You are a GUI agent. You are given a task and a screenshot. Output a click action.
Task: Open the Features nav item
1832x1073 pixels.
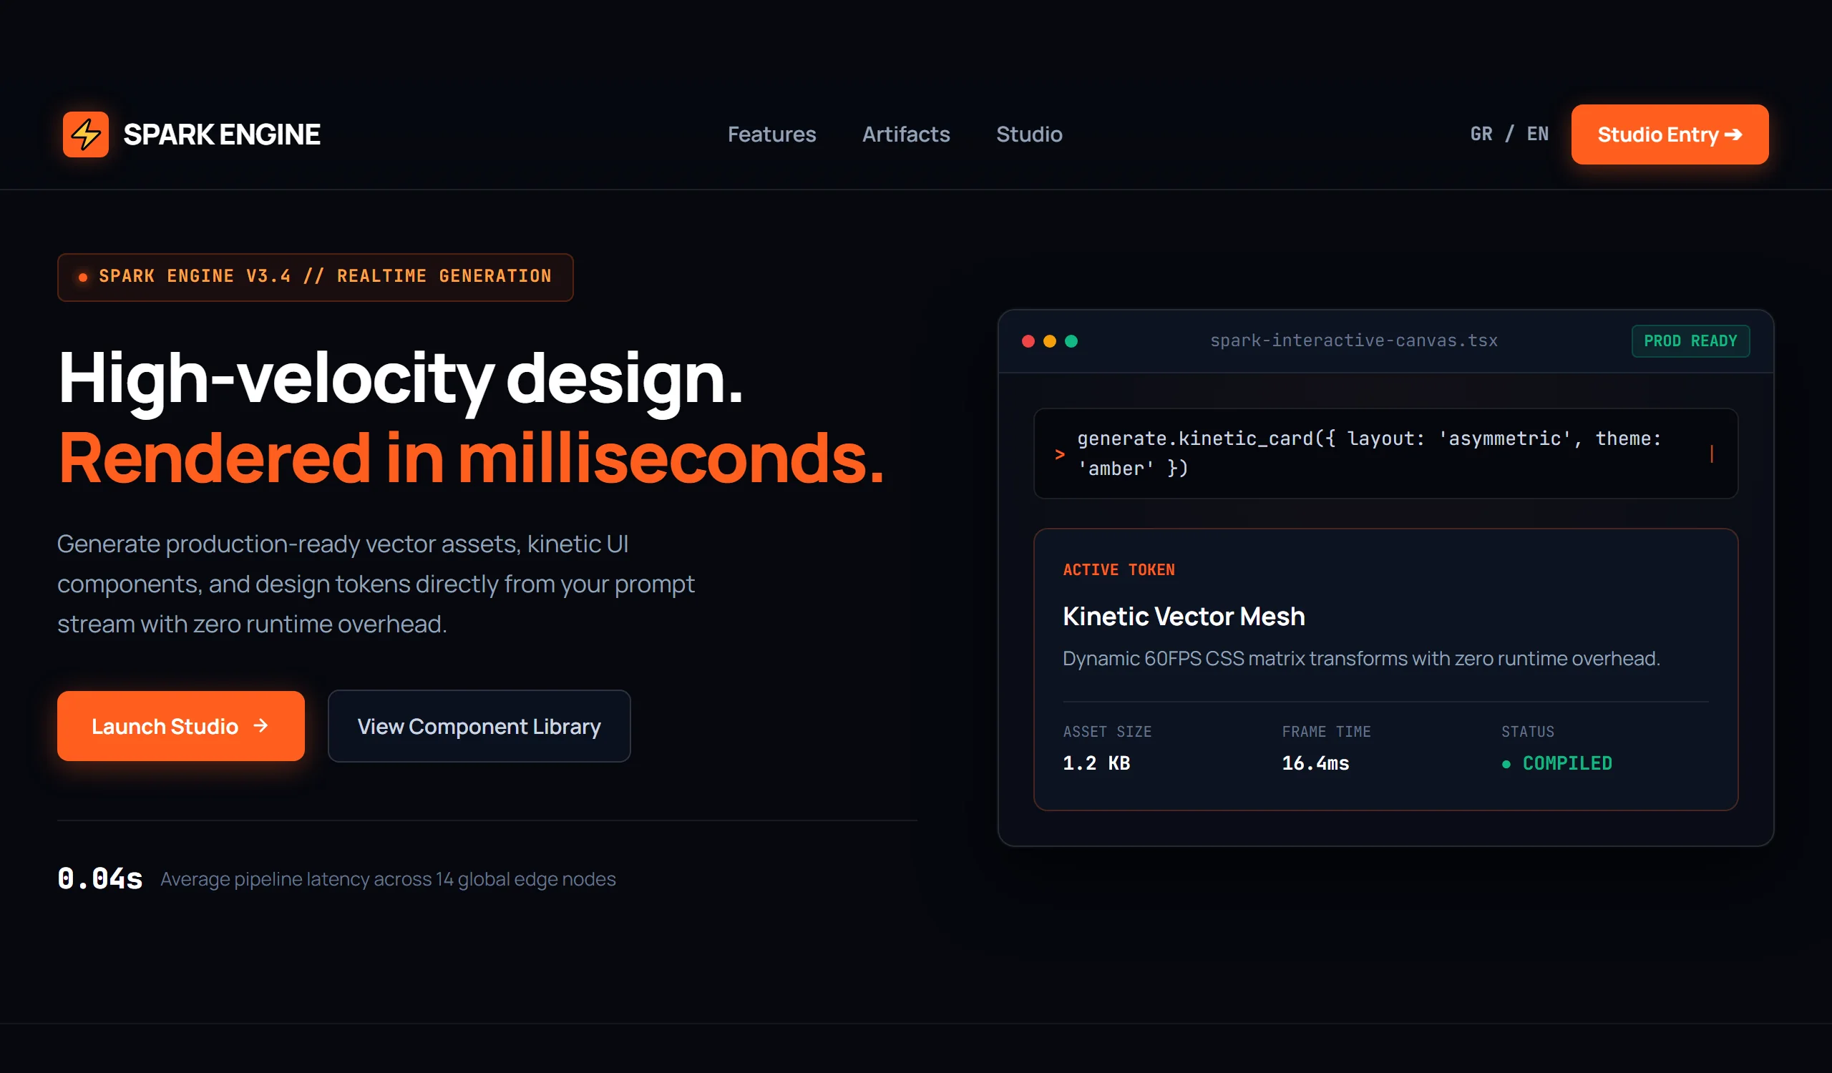(772, 134)
